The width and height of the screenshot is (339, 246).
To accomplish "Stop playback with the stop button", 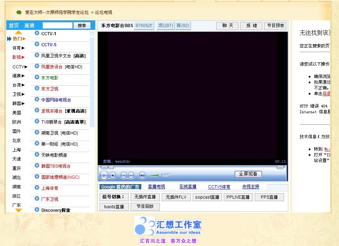I will click(112, 176).
